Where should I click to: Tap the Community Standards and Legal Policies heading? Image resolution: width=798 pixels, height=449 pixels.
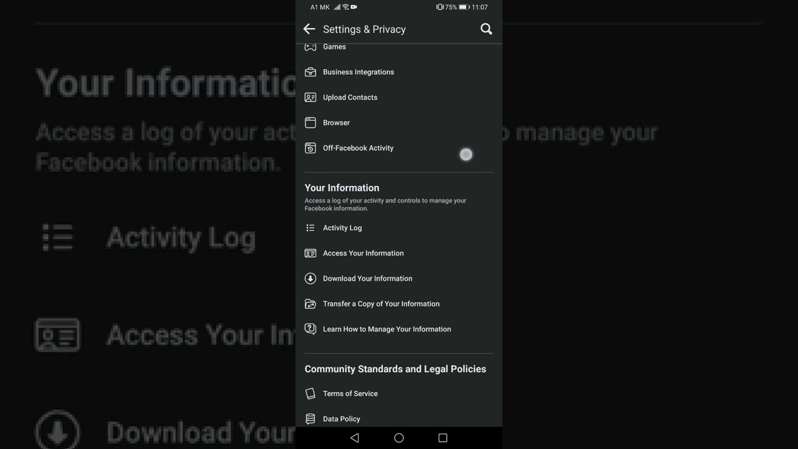[x=395, y=369]
